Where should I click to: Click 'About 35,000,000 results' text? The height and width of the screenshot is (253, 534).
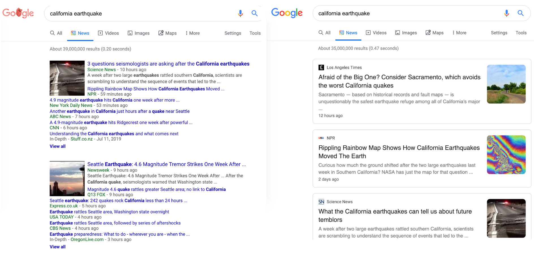pyautogui.click(x=358, y=48)
